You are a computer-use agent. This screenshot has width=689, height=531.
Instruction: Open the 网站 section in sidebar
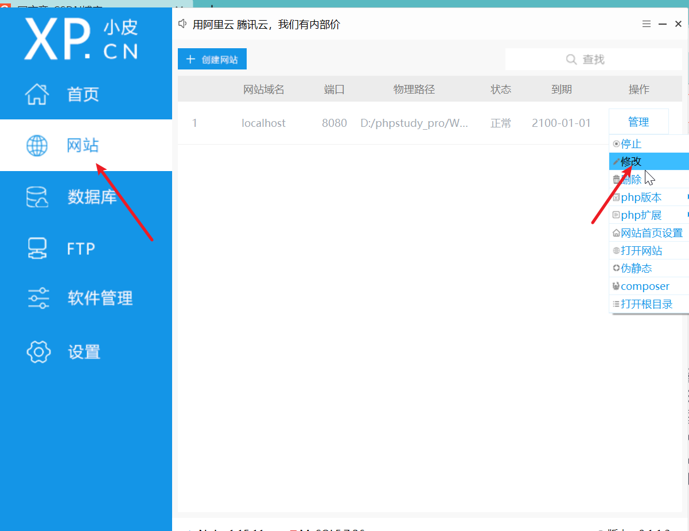pos(86,145)
